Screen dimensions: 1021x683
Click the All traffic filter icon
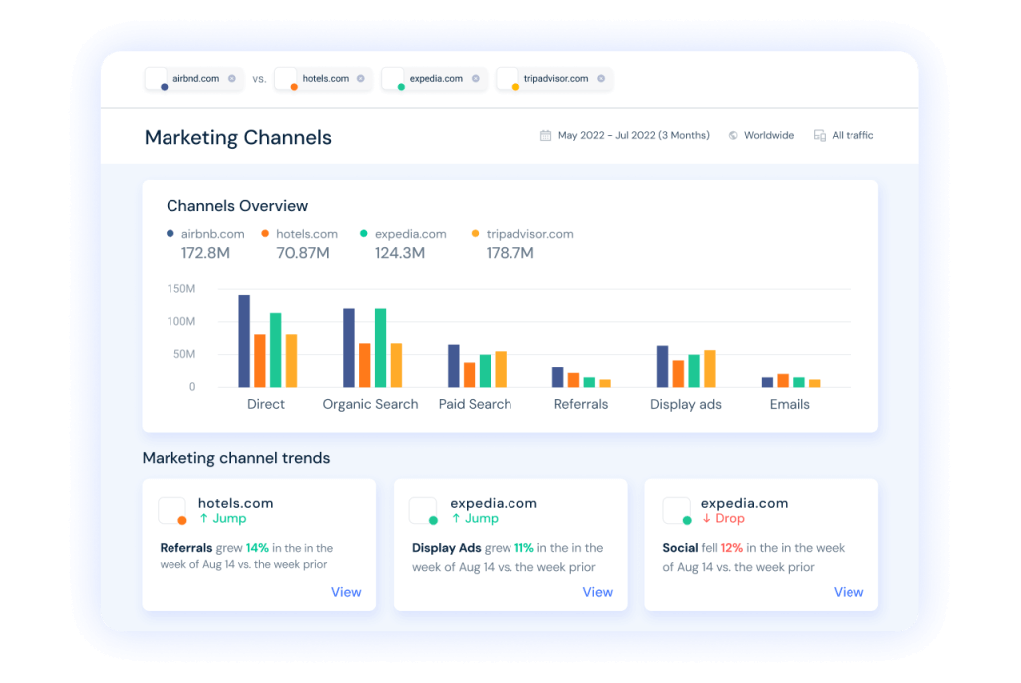click(x=819, y=135)
